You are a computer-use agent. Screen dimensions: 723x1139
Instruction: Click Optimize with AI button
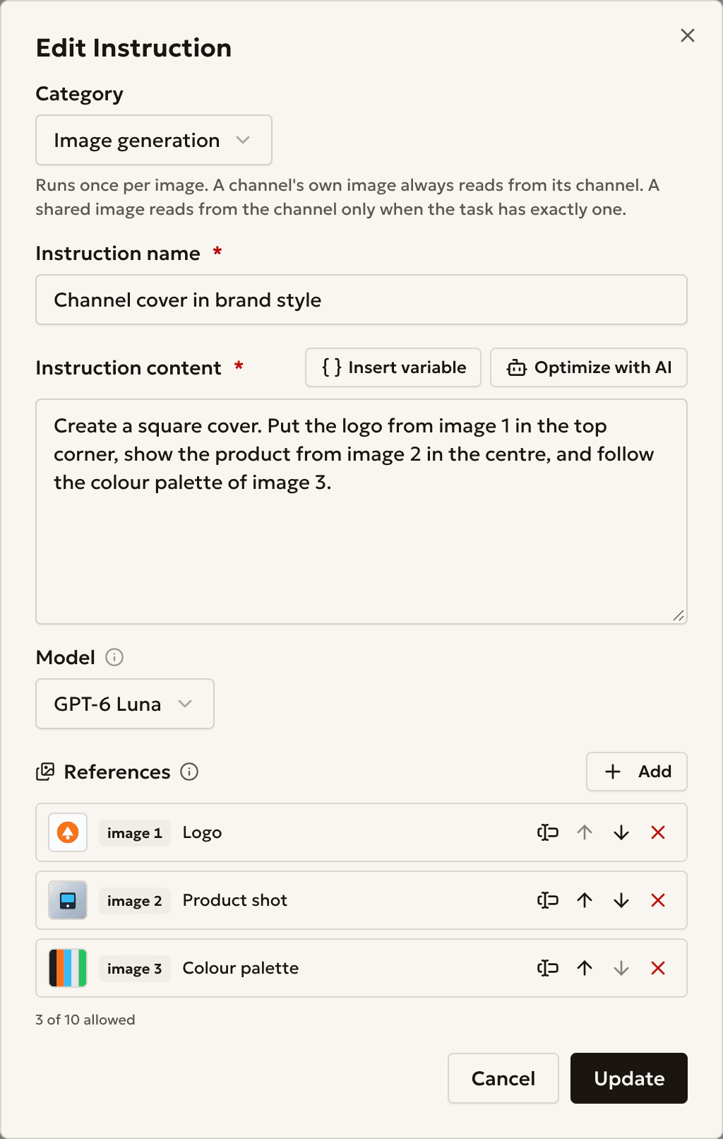click(589, 367)
